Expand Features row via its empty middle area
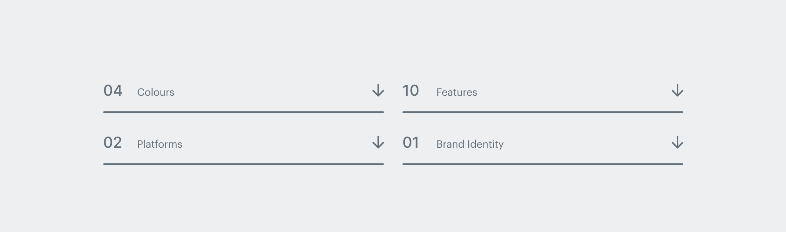 point(574,91)
